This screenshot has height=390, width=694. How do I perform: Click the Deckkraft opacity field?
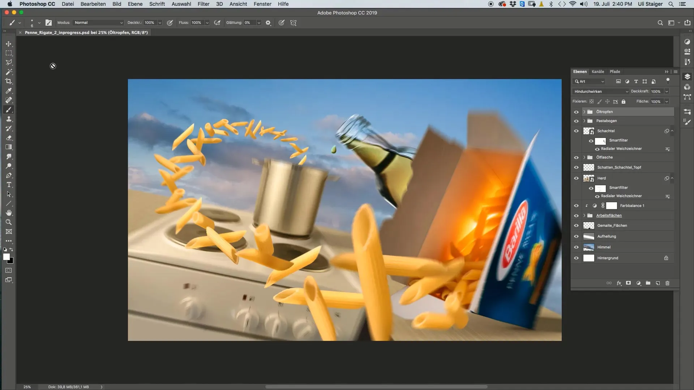656,91
